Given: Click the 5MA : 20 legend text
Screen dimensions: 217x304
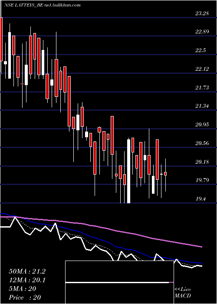Looking at the screenshot, I should (22, 289).
